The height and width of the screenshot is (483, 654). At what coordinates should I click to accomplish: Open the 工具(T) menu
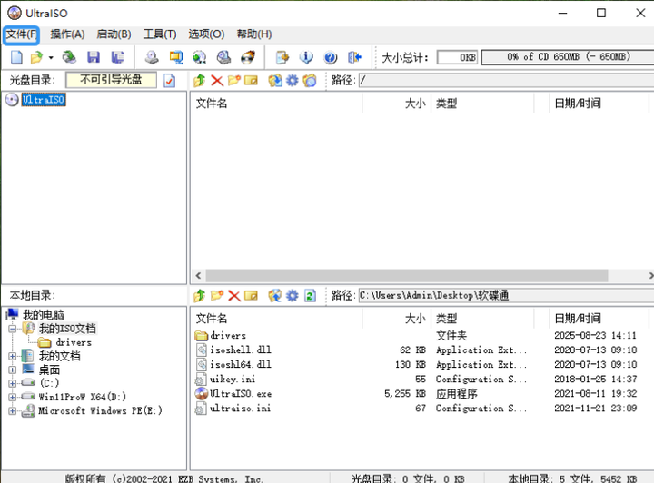click(160, 34)
